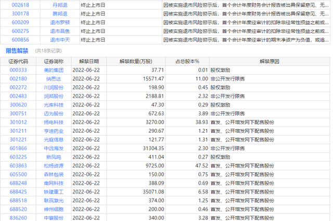
Task: Select the 解禁原因 column header
Action: 270,61
